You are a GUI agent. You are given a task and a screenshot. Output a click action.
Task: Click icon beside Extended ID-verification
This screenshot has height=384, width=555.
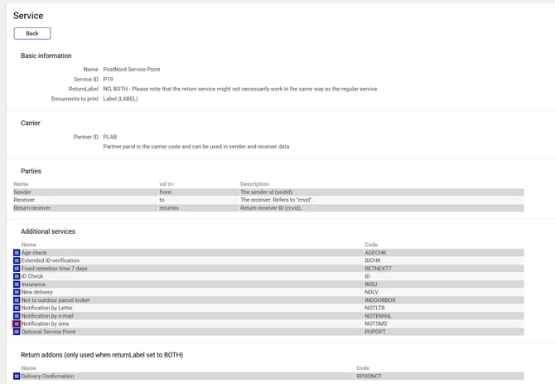(17, 260)
